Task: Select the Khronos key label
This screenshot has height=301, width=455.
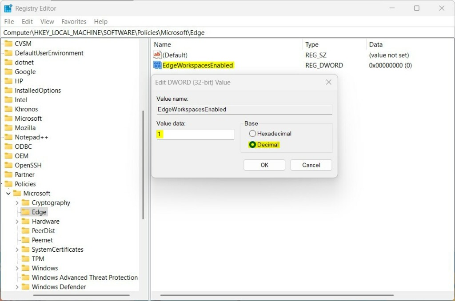Action: (26, 109)
